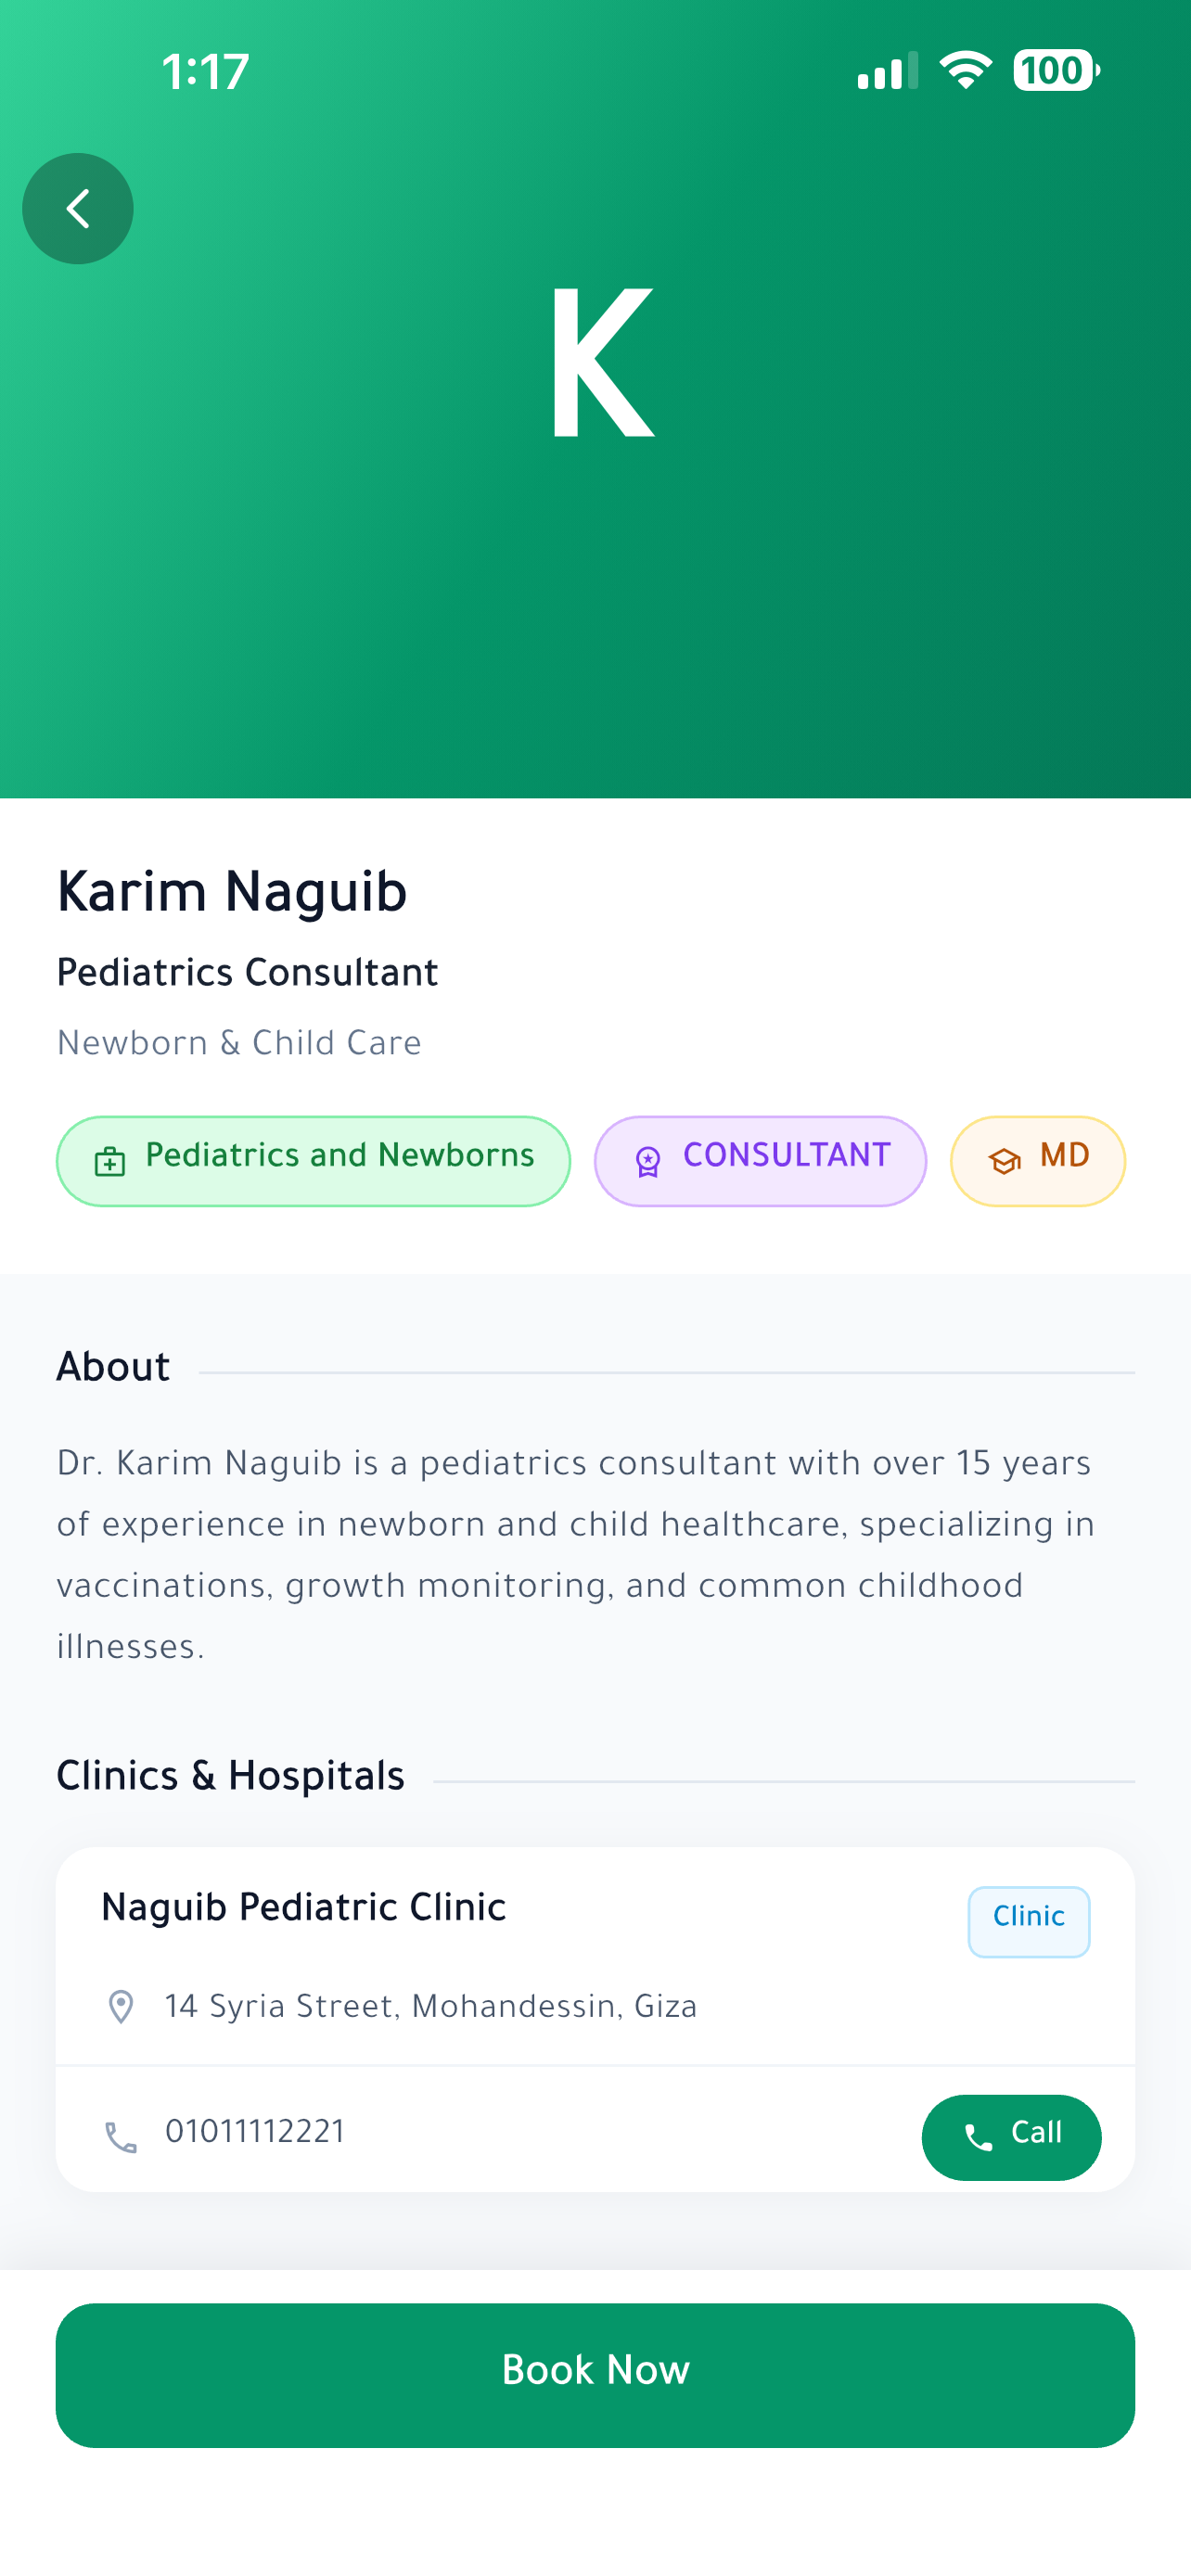This screenshot has width=1191, height=2576.
Task: Tap the location pin icon beside clinic address
Action: tap(121, 2007)
